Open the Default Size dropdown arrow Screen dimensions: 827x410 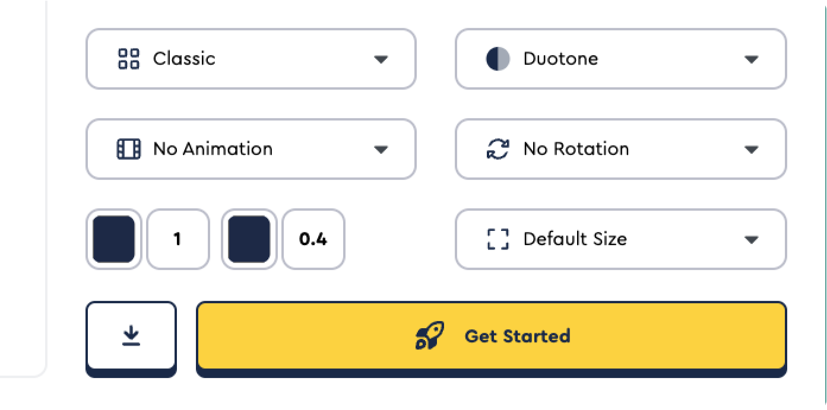click(751, 239)
